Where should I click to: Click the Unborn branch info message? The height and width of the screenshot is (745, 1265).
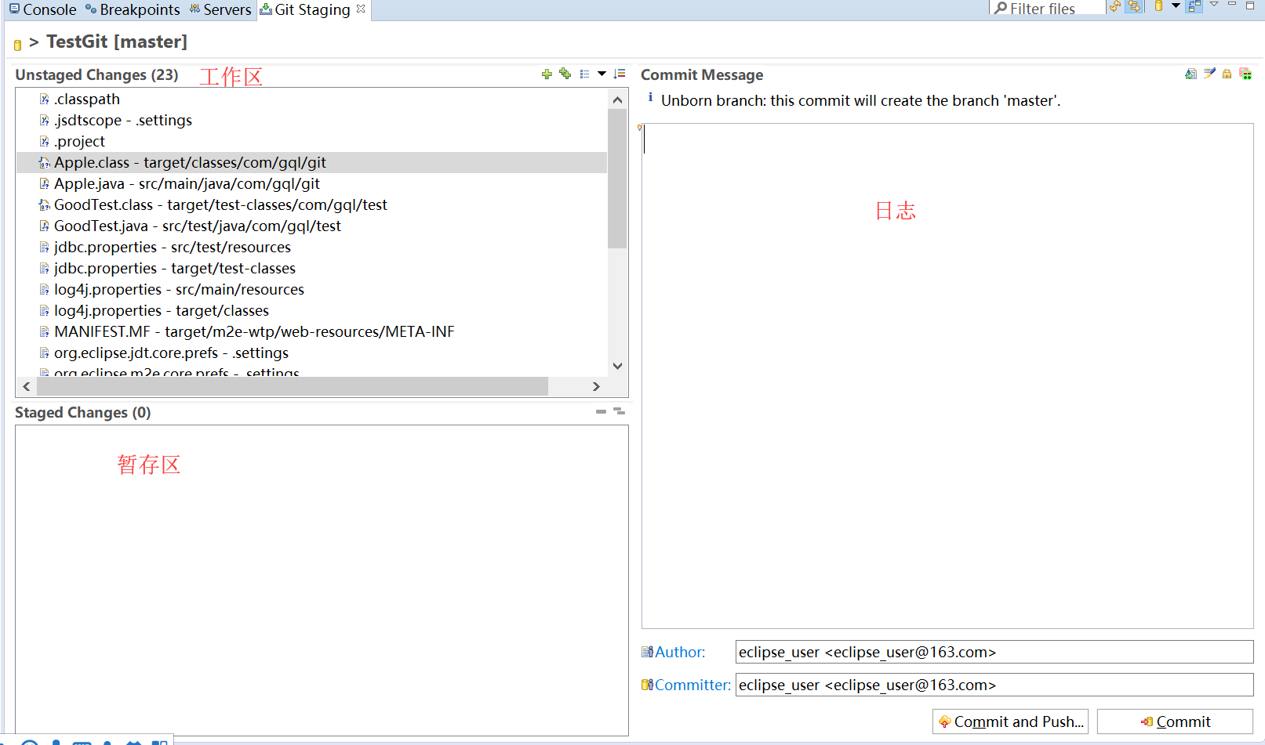click(860, 100)
